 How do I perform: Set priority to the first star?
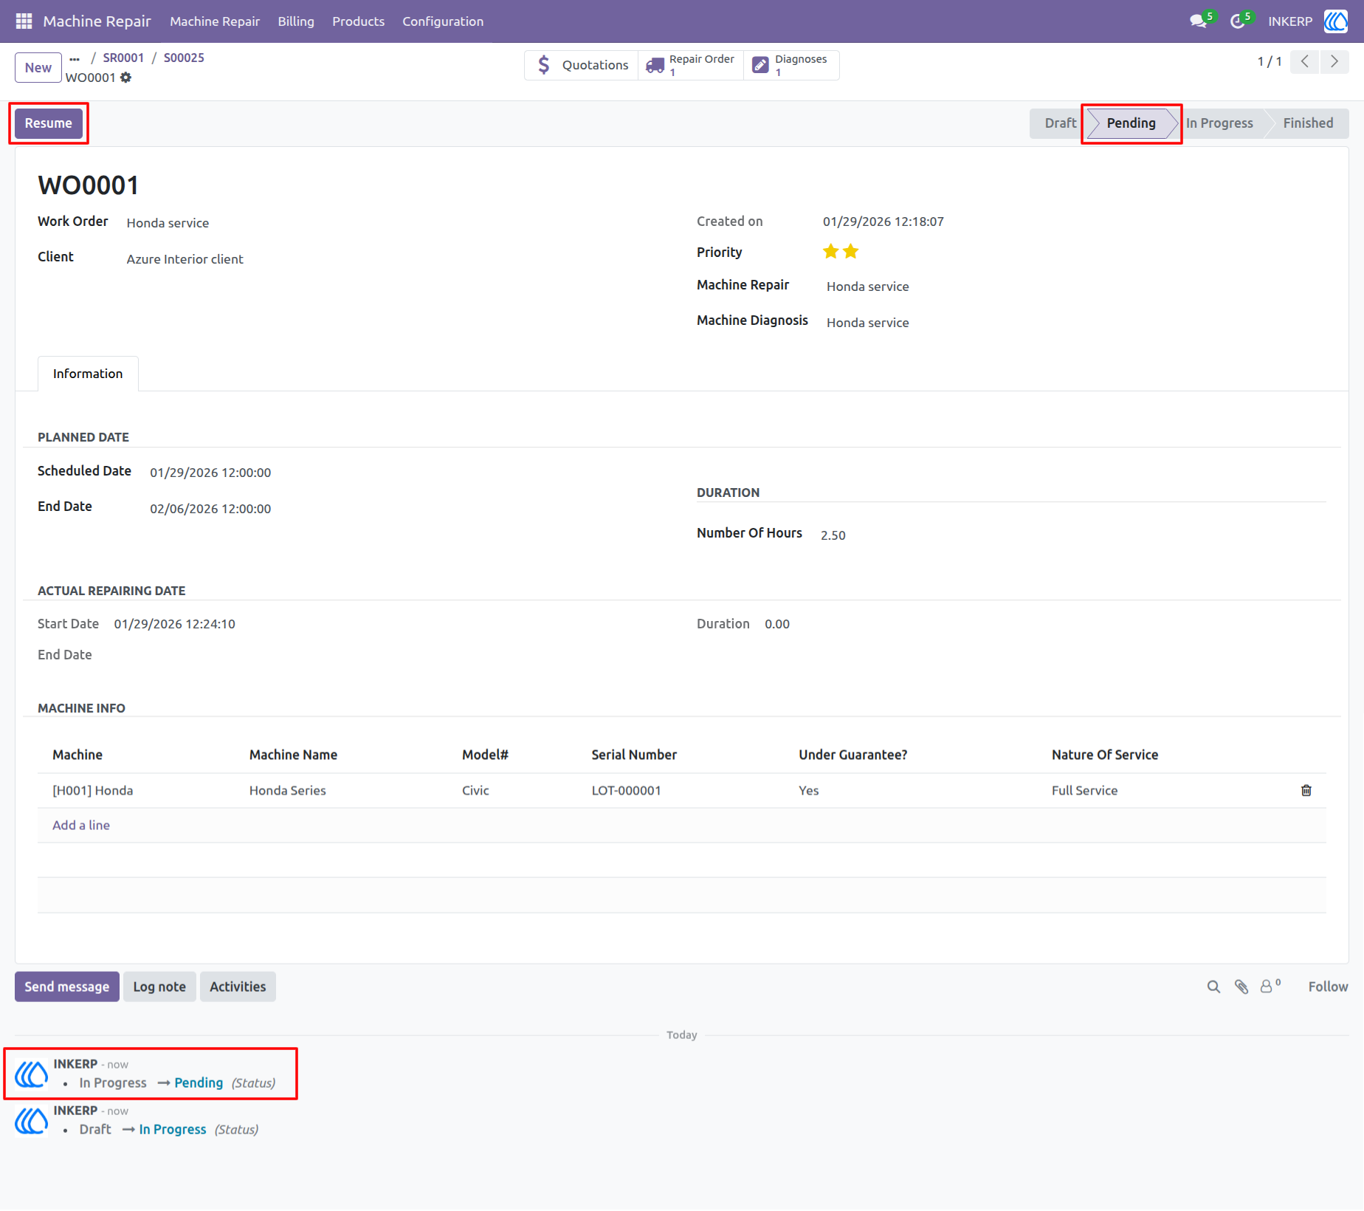(831, 252)
